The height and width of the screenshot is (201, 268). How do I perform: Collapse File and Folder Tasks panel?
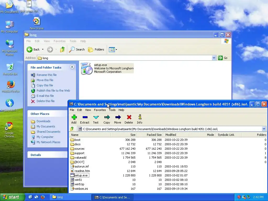coord(72,67)
